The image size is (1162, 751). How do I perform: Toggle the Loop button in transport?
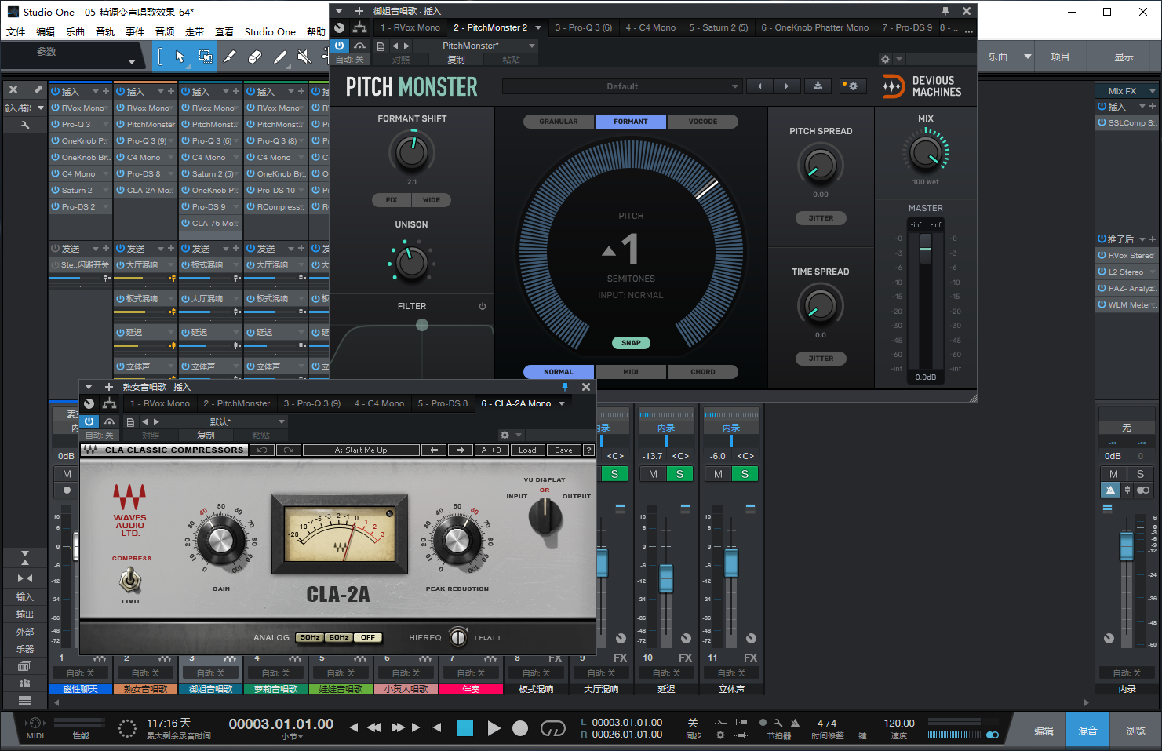(x=552, y=728)
